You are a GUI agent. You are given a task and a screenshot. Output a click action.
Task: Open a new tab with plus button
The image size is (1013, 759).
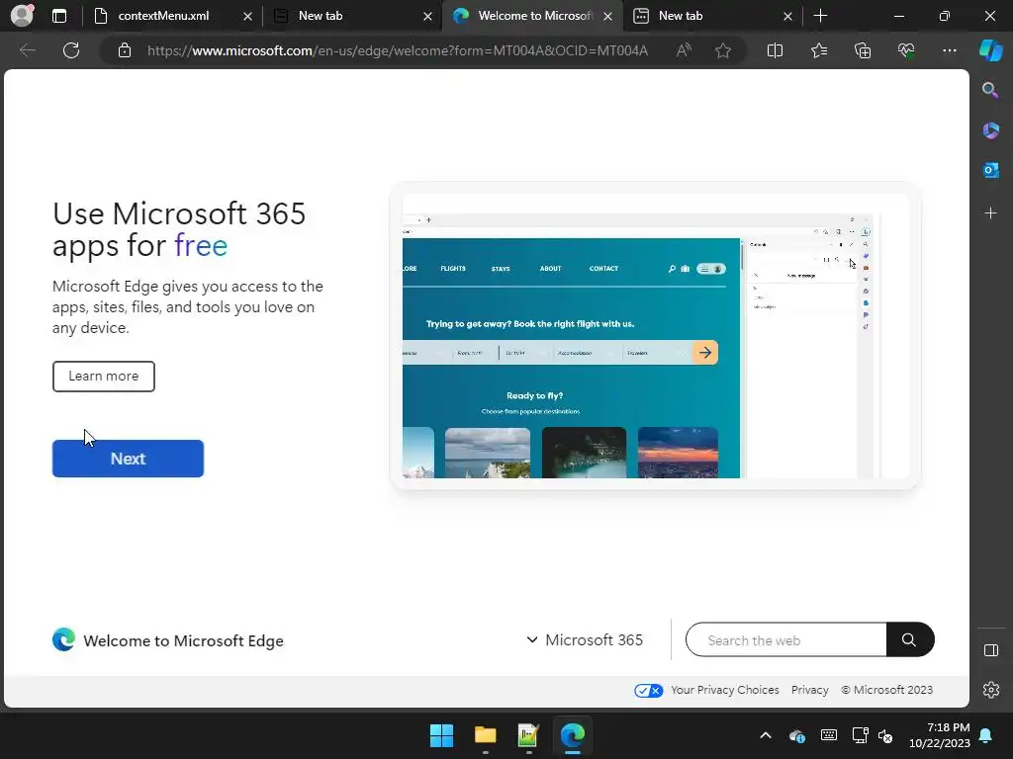(820, 16)
